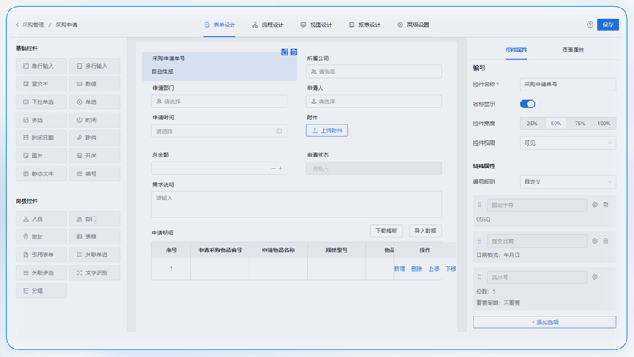Choose the 关联多选 control

41,272
